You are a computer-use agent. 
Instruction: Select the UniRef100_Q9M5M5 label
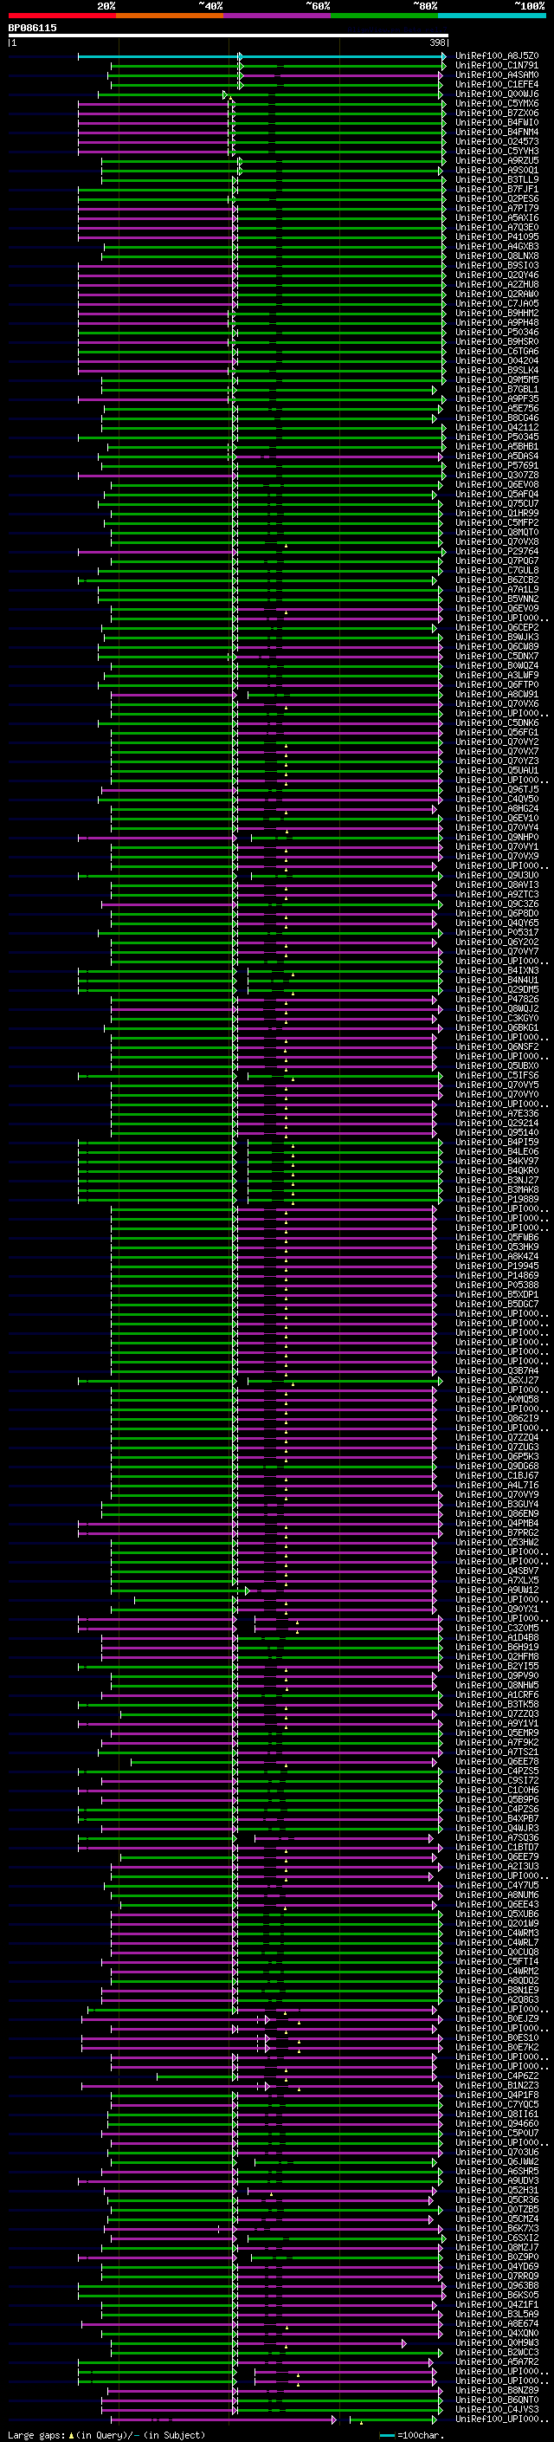pyautogui.click(x=497, y=379)
